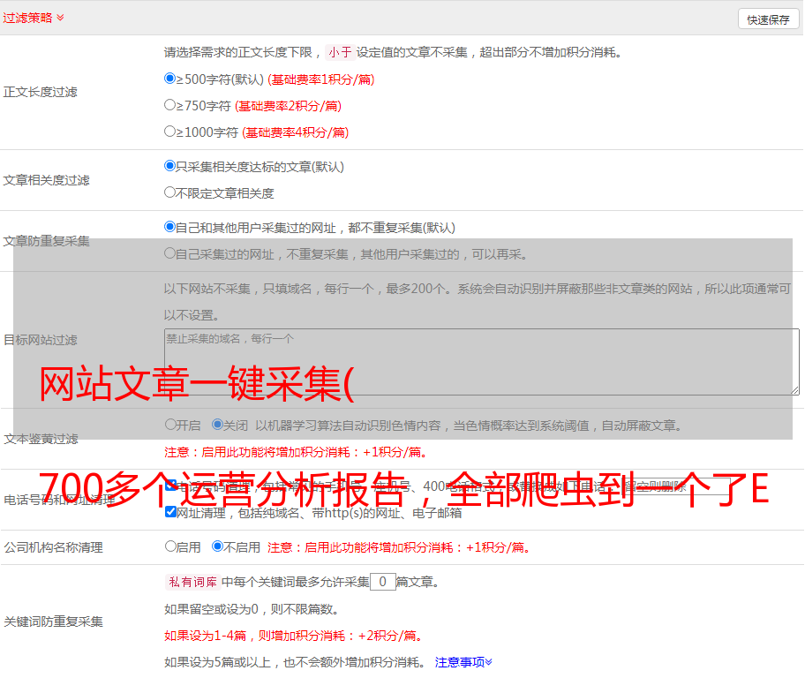Select 自己采集过的网址，不重复采集 option
The height and width of the screenshot is (678, 805).
point(169,253)
